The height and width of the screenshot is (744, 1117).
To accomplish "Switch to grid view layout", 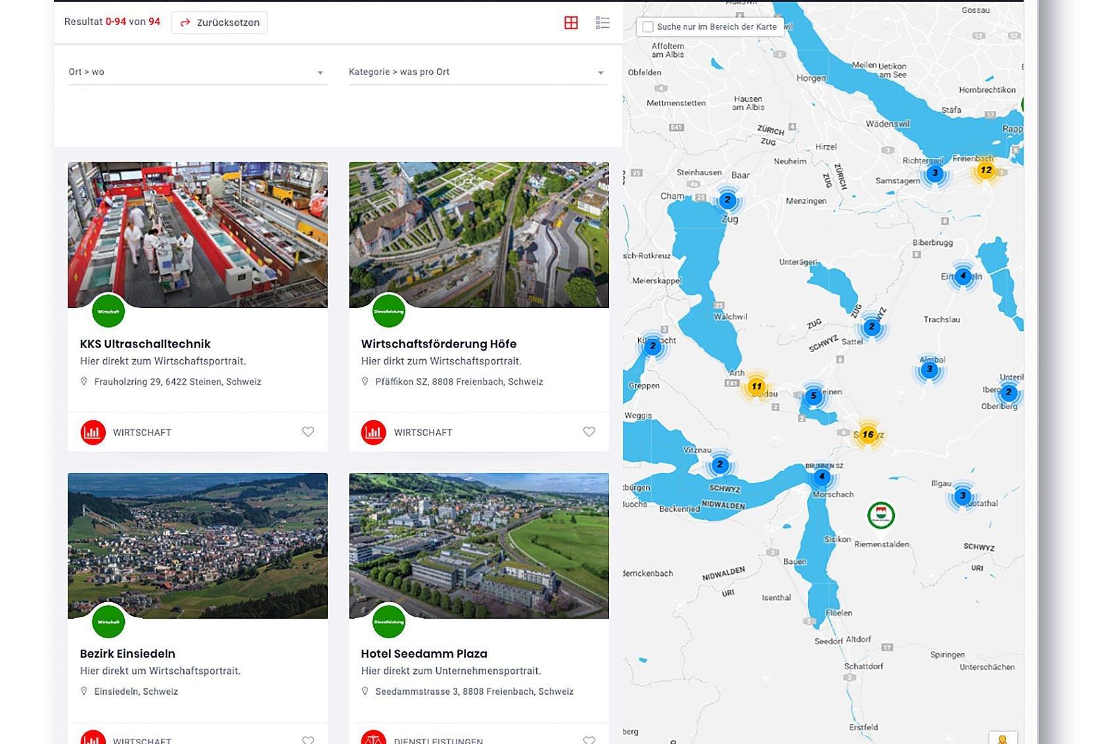I will (571, 23).
